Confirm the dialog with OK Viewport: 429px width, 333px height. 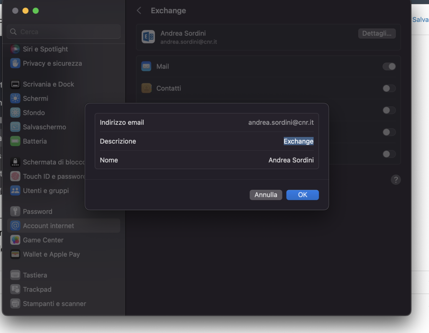pos(302,195)
